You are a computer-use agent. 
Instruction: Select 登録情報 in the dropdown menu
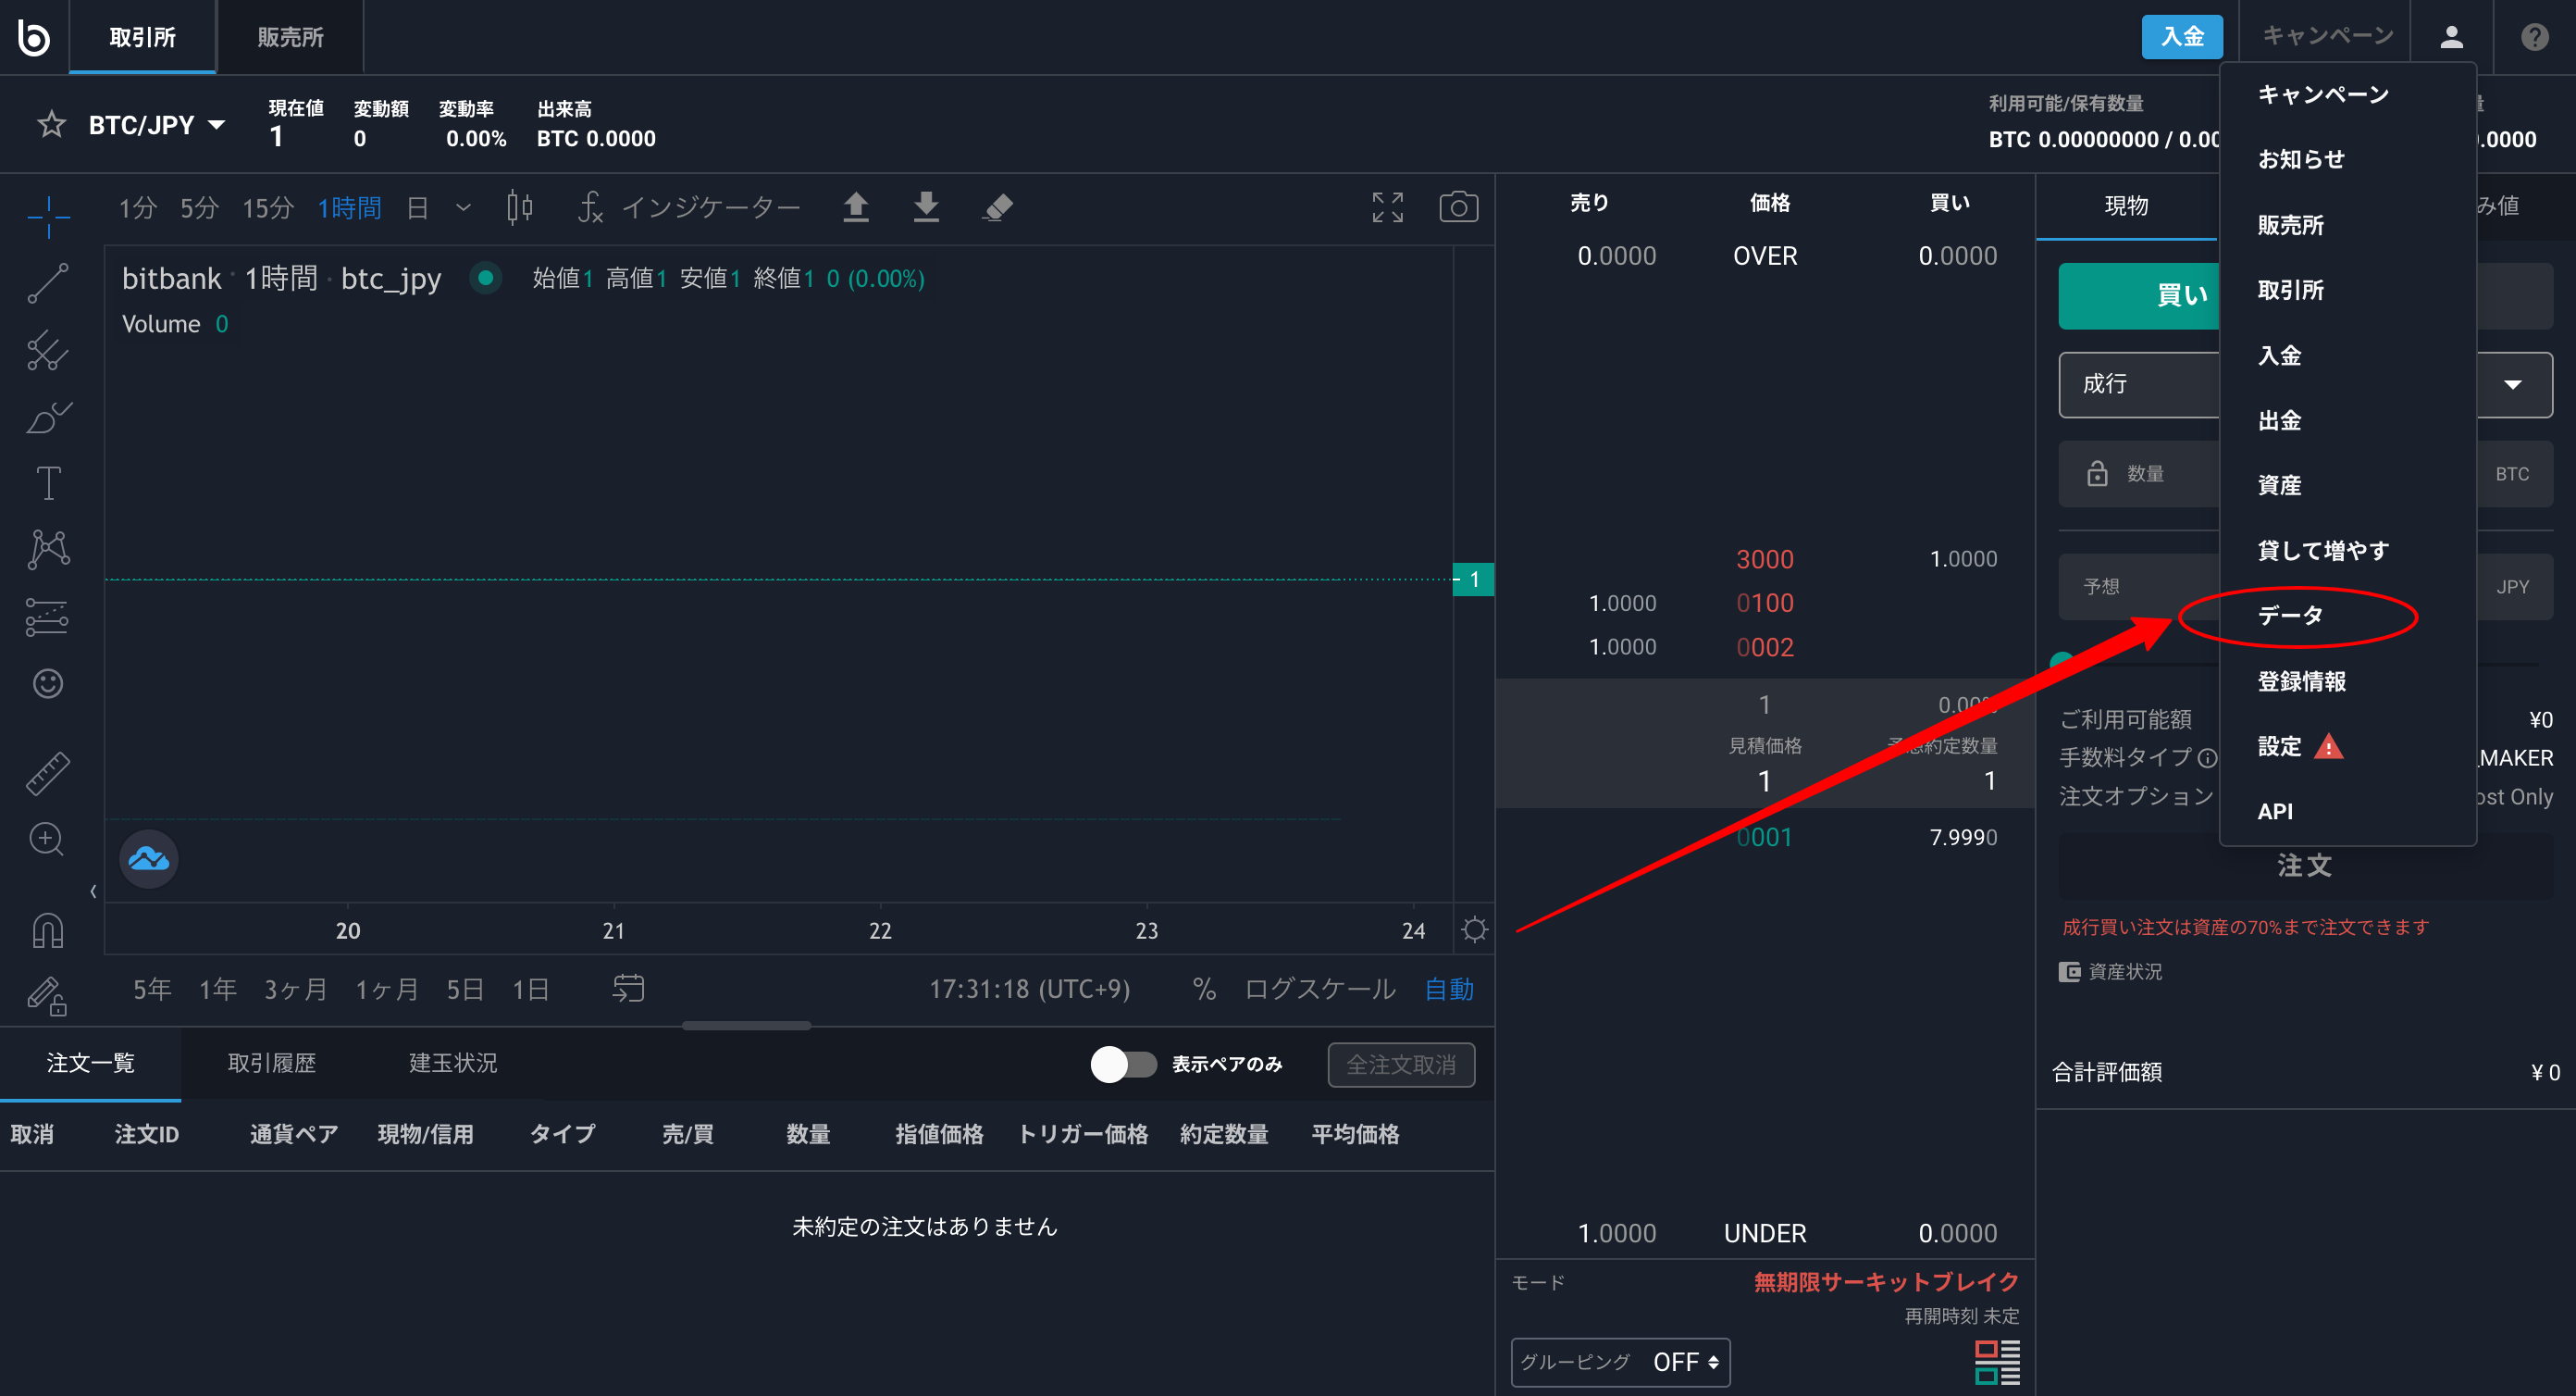click(x=2301, y=681)
